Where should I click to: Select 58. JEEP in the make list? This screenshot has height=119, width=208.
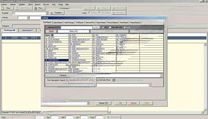pos(80,67)
